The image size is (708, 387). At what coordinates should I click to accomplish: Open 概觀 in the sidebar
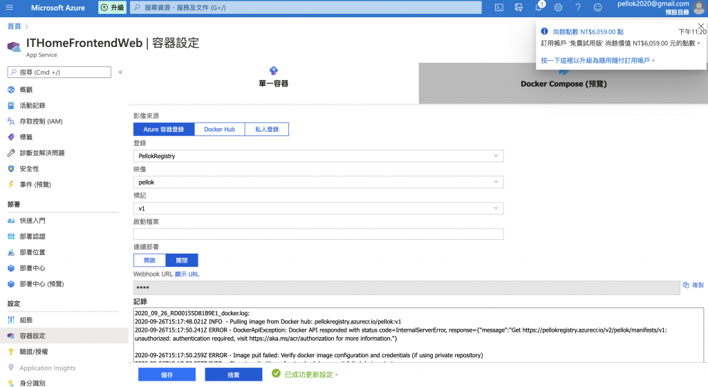pos(26,90)
